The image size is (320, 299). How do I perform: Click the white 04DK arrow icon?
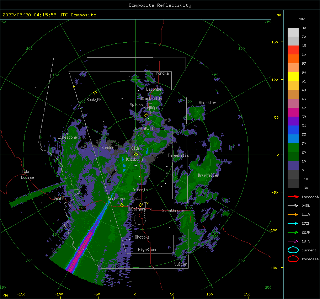pos(293,206)
